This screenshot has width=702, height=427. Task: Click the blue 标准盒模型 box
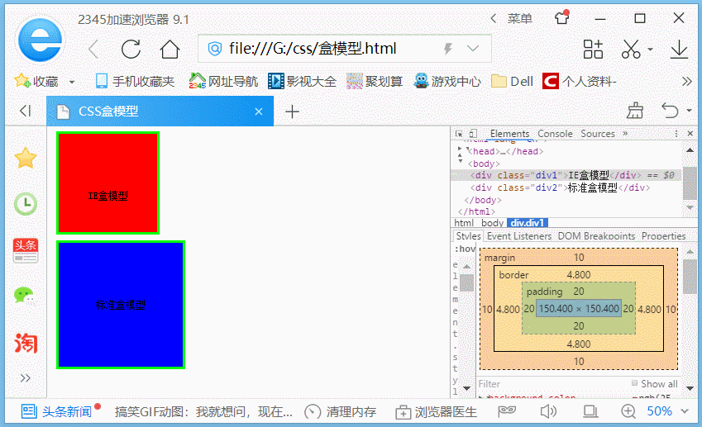click(121, 305)
